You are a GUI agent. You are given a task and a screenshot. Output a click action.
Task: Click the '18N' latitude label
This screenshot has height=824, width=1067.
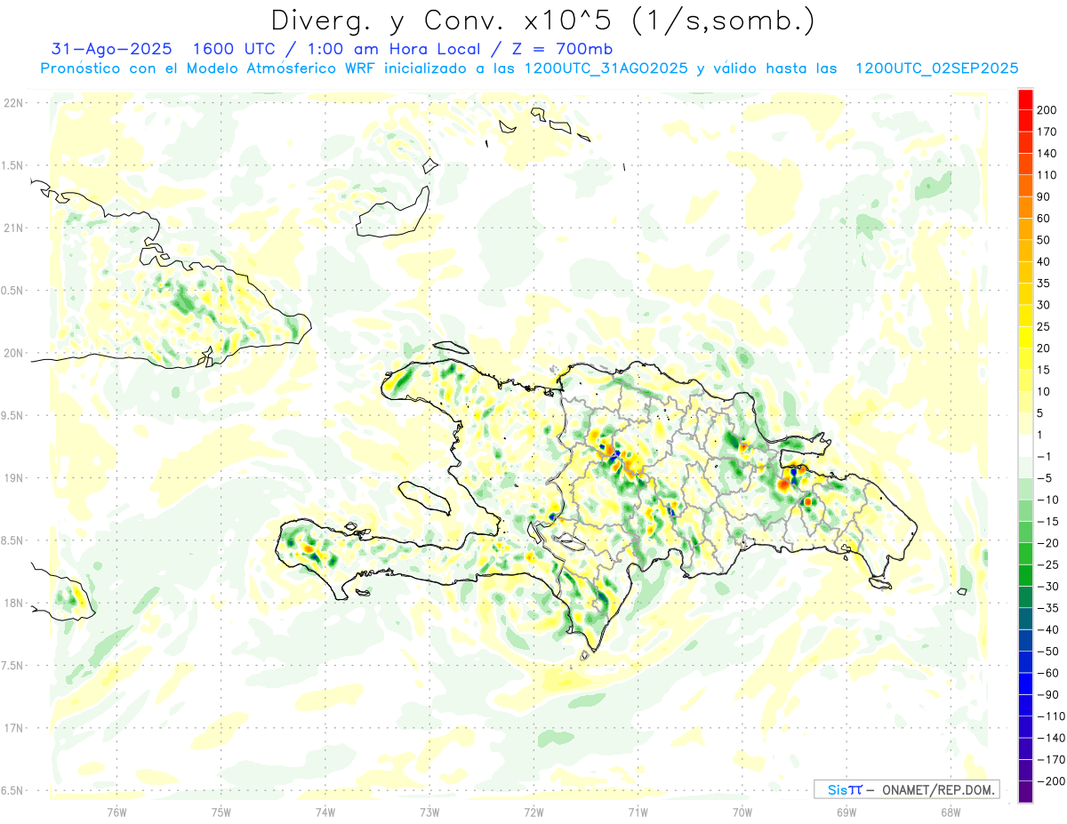[x=12, y=603]
